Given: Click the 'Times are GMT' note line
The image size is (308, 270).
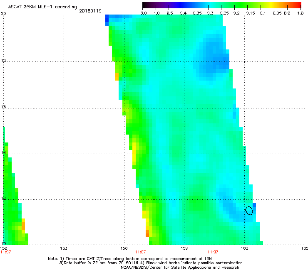Looking at the screenshot, I should point(129,259).
